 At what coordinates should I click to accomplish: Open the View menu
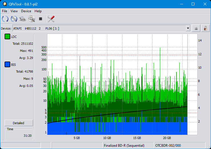(x=14, y=11)
